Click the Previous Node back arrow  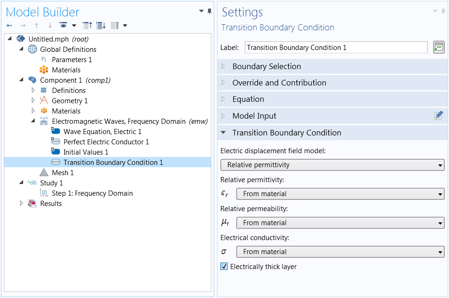click(9, 25)
